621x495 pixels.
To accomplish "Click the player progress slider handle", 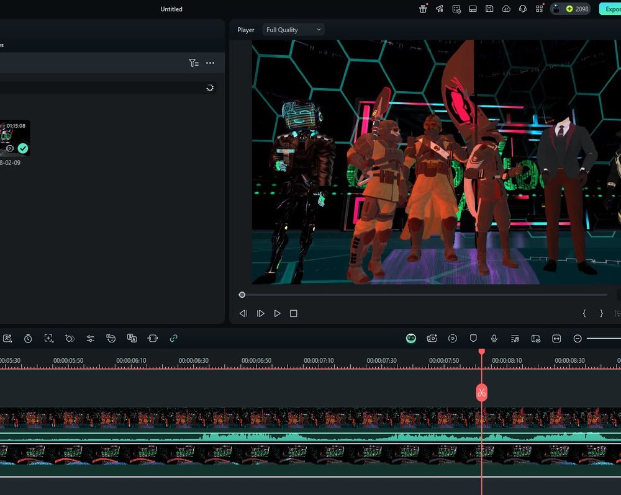I will [242, 295].
